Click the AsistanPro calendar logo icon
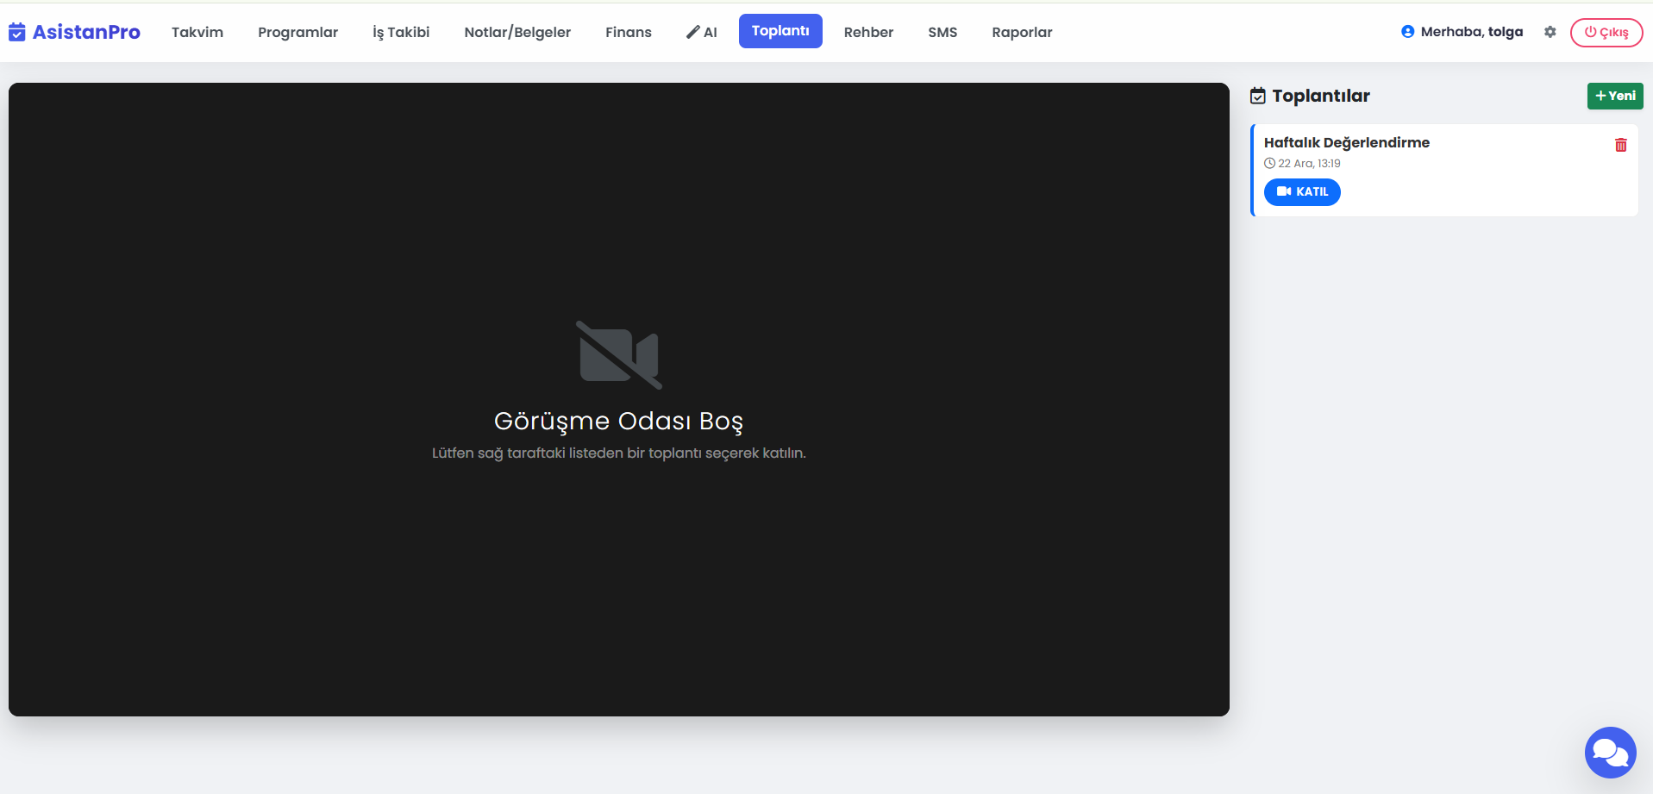 click(17, 33)
